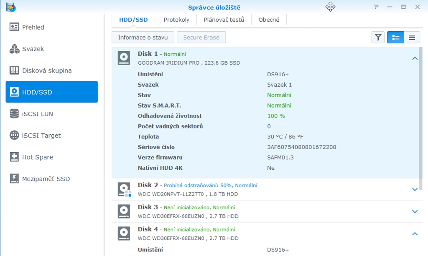The image size is (428, 256).
Task: Expand Disk 3 details
Action: tap(415, 211)
